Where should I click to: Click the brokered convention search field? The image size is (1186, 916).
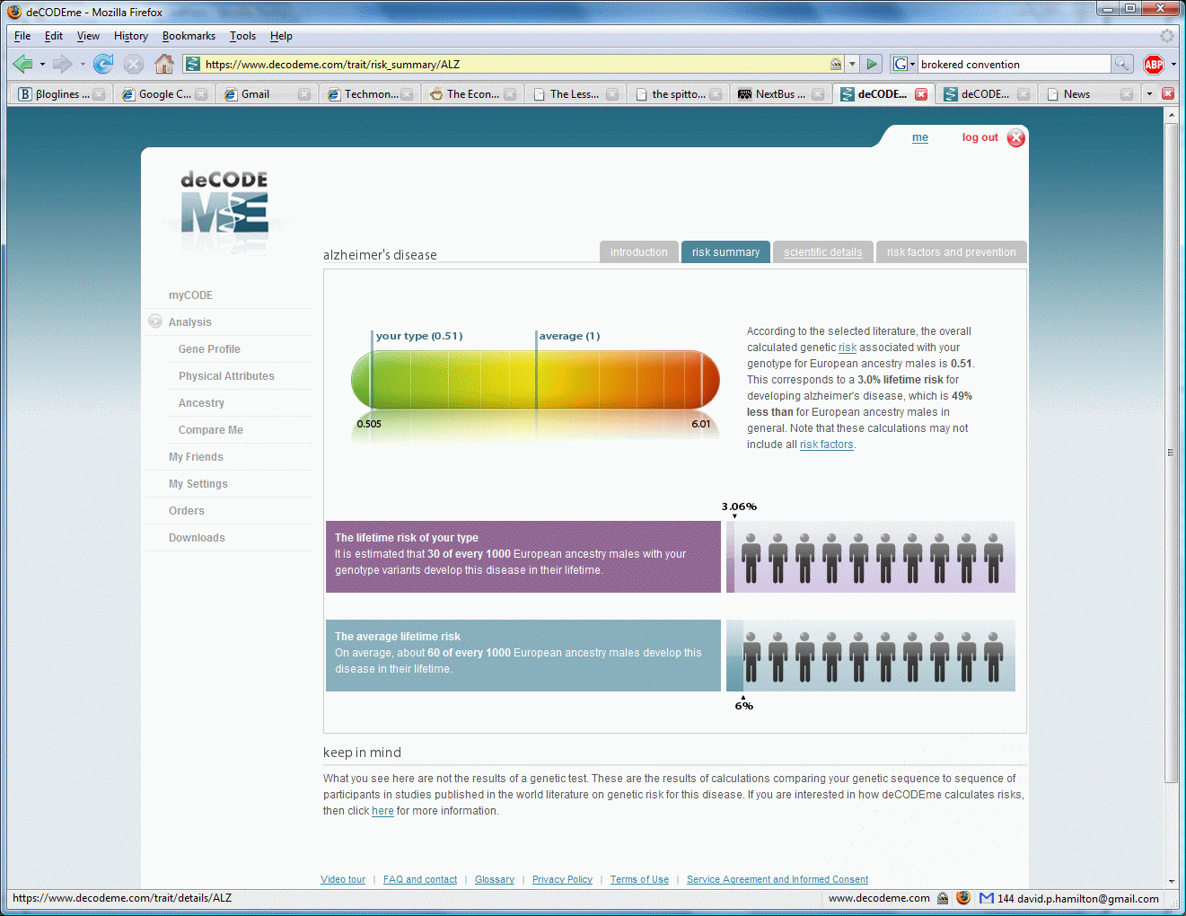pos(1014,64)
